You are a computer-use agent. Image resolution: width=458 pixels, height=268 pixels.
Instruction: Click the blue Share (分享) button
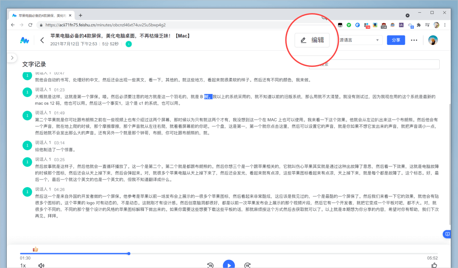click(x=396, y=40)
